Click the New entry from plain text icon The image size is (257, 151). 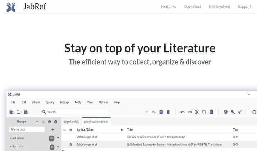coord(154,112)
